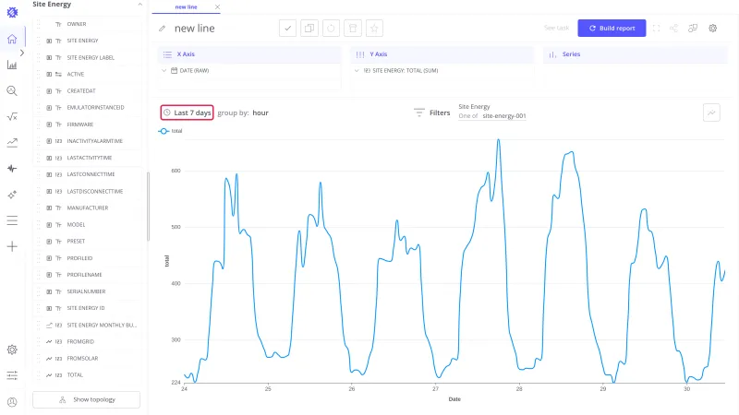The image size is (739, 415).
Task: Open the square-root formula icon
Action: [12, 117]
